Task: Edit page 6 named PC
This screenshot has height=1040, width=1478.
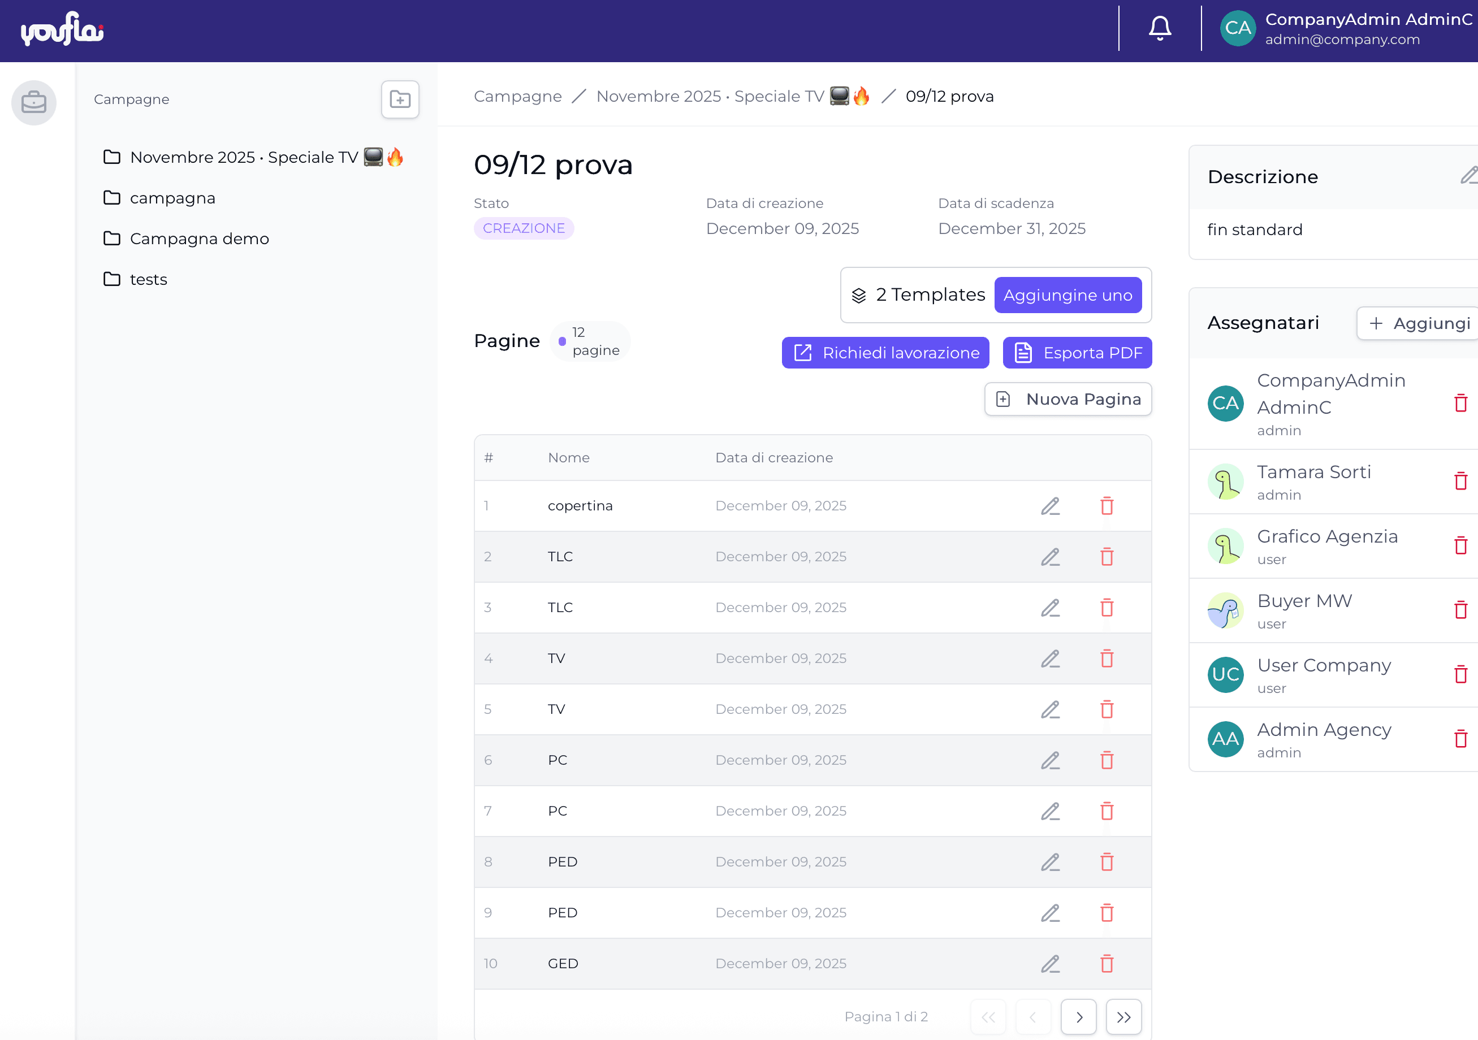Action: click(x=1050, y=760)
